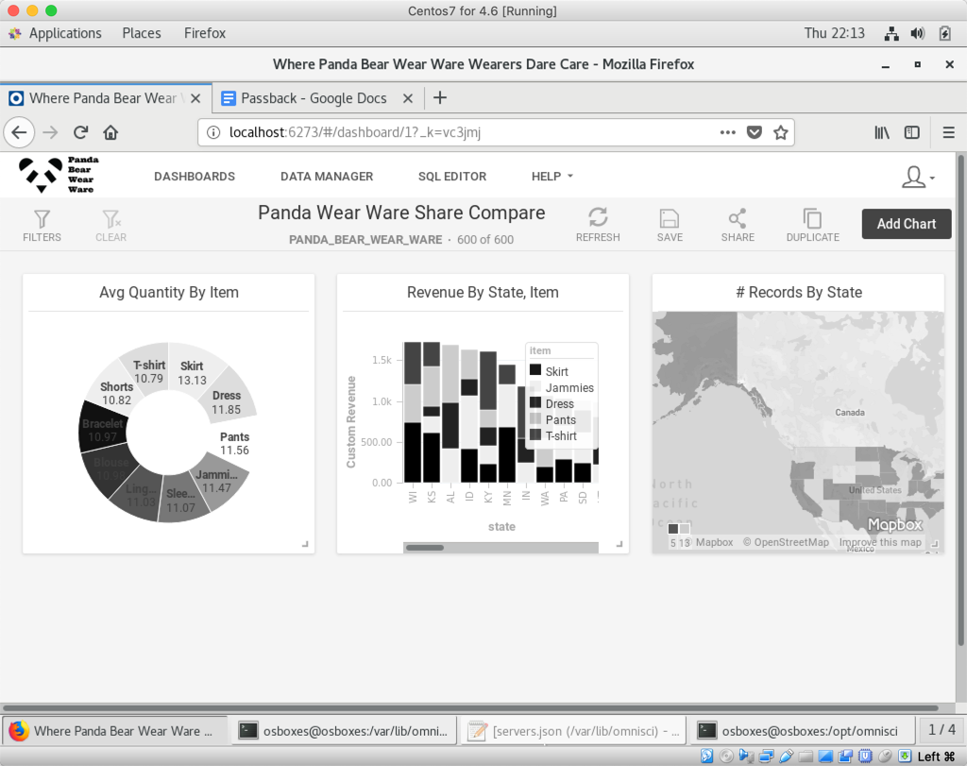Open Firefox page actions three-dot menu
This screenshot has width=967, height=766.
727,133
